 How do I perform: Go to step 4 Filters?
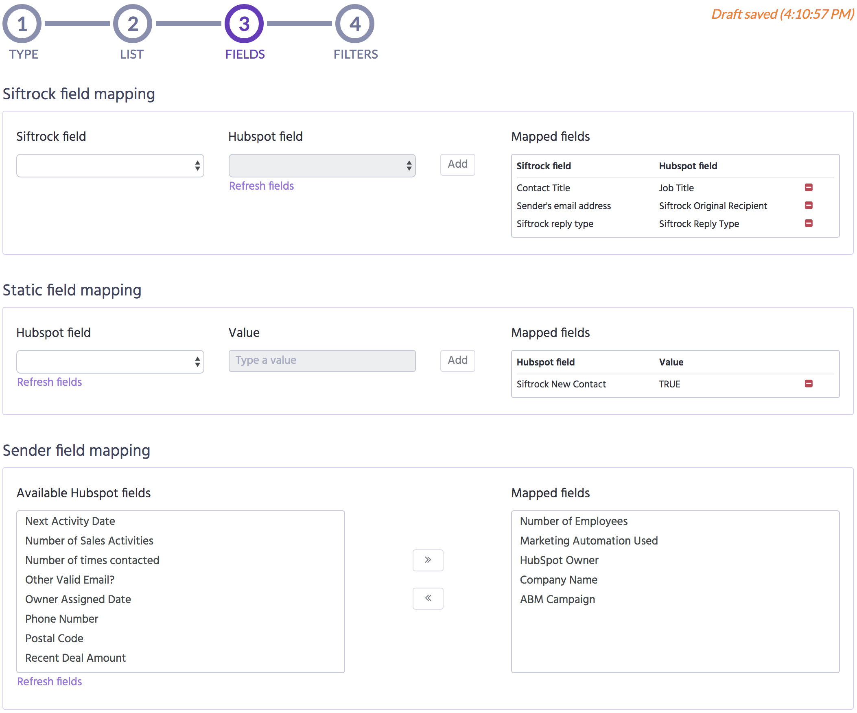(354, 24)
